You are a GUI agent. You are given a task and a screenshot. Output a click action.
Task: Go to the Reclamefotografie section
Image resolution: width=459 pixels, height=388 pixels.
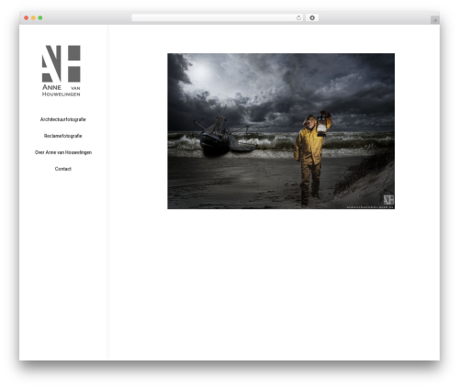click(x=63, y=136)
